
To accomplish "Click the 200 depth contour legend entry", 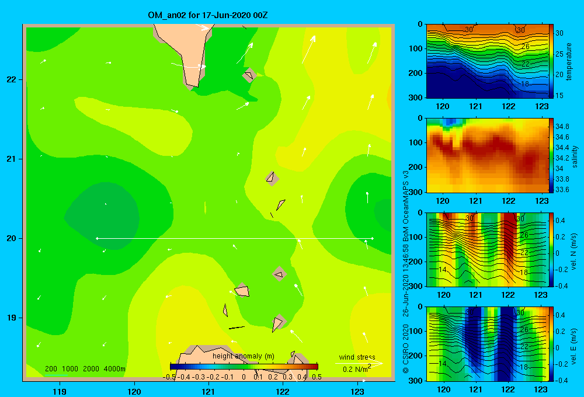I will pyautogui.click(x=51, y=369).
